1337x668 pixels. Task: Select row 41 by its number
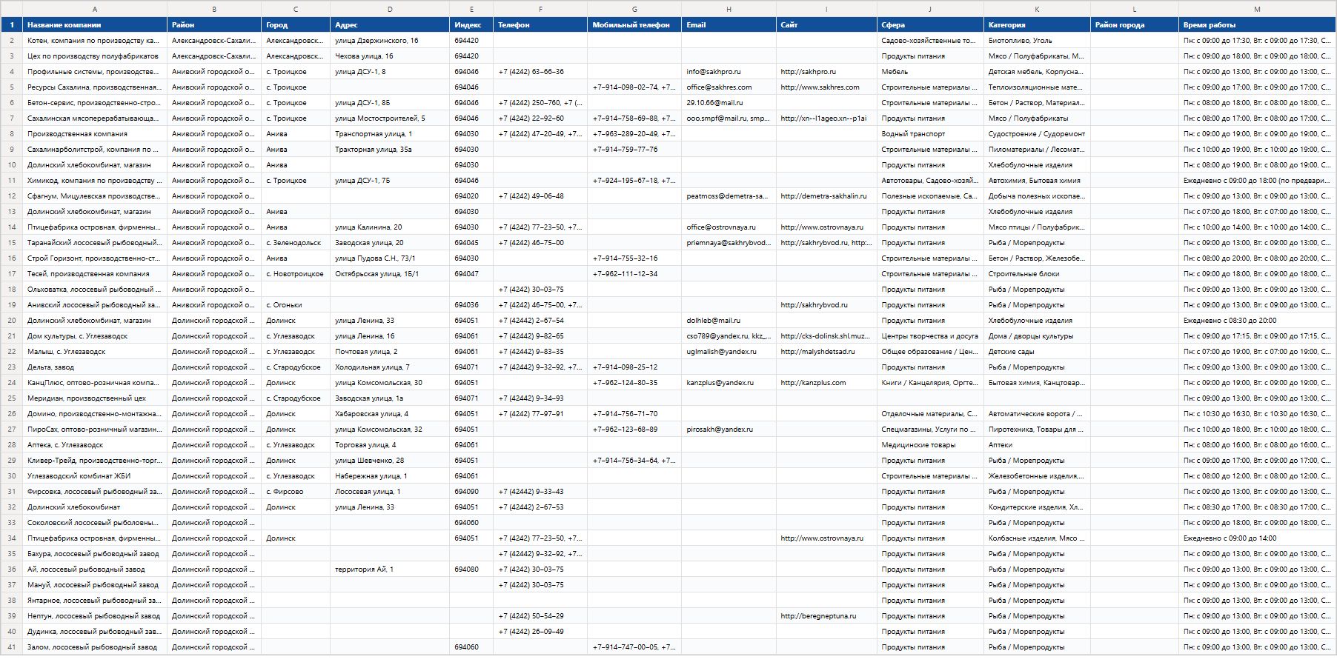12,647
